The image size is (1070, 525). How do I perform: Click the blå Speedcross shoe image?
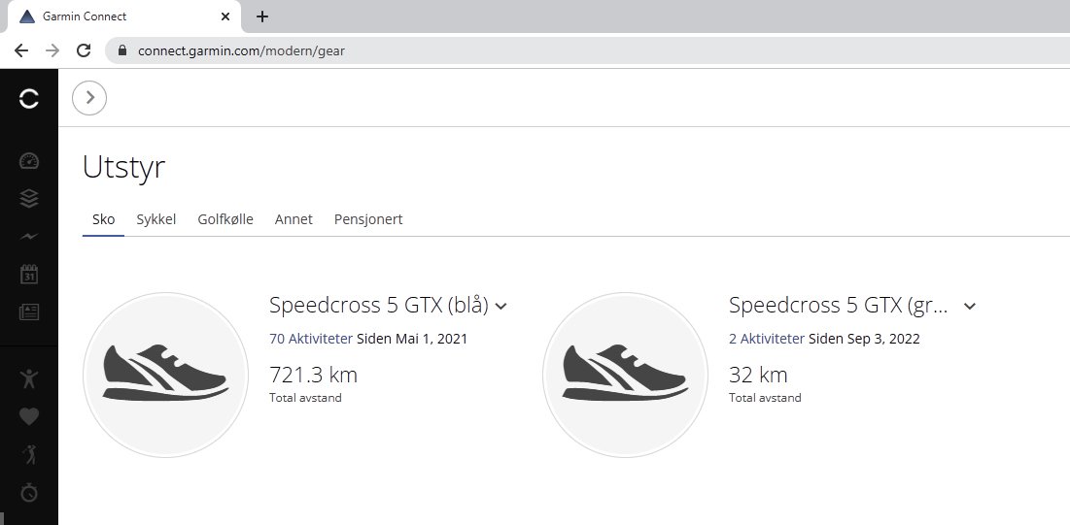pos(165,375)
